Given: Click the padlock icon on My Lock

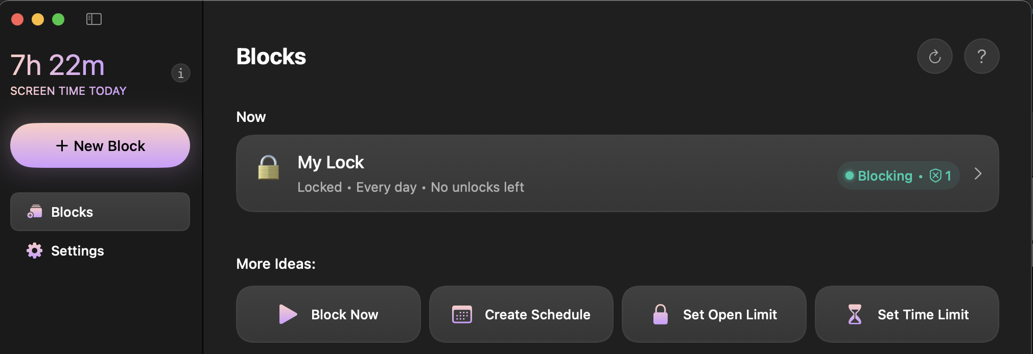Looking at the screenshot, I should [x=268, y=167].
